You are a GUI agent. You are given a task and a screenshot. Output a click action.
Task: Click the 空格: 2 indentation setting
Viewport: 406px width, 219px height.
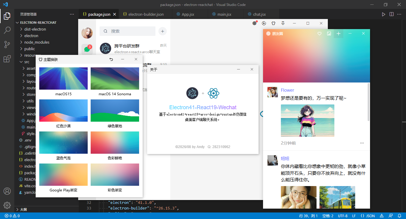pyautogui.click(x=328, y=216)
